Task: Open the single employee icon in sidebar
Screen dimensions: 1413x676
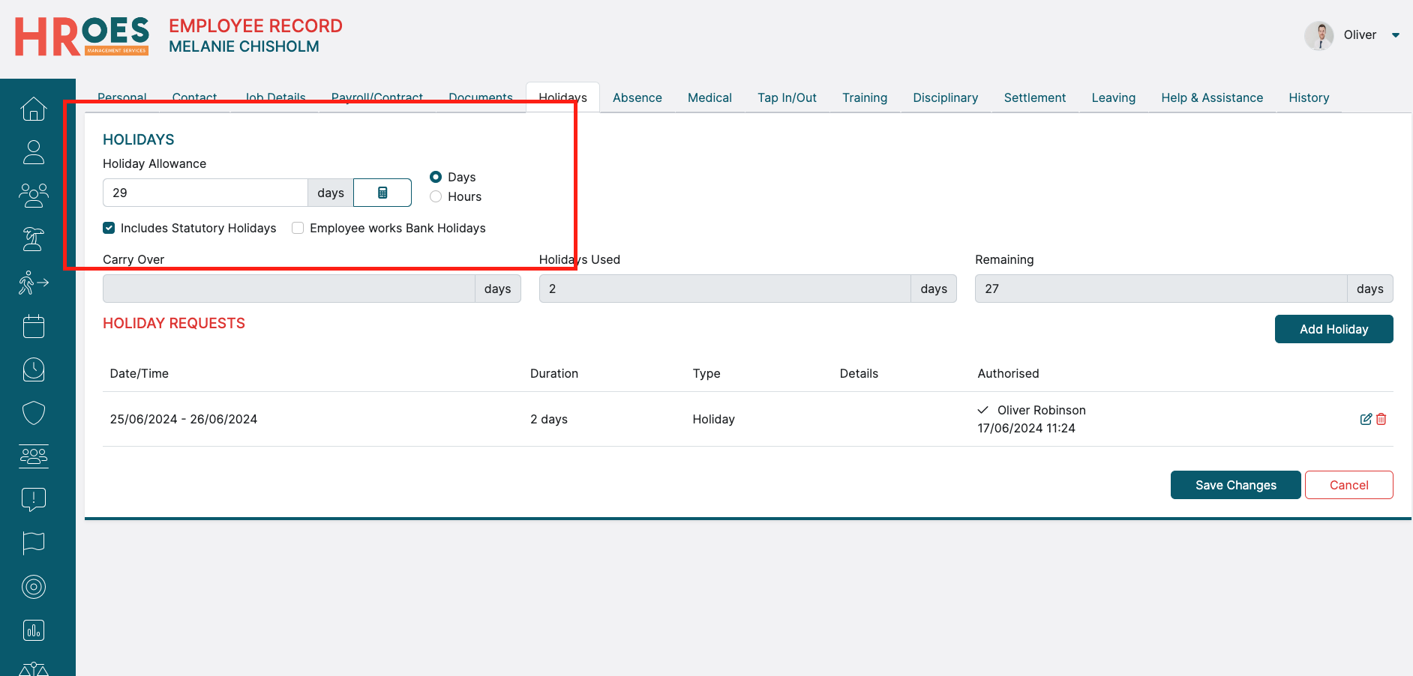Action: coord(34,152)
